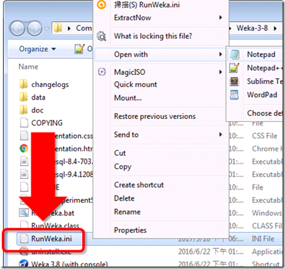The image size is (285, 269).
Task: Open the Organize dropdown
Action: click(x=38, y=49)
